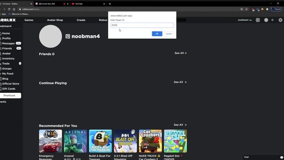Open Home in the sidebar
Image resolution: width=284 pixels, height=160 pixels.
(6, 33)
